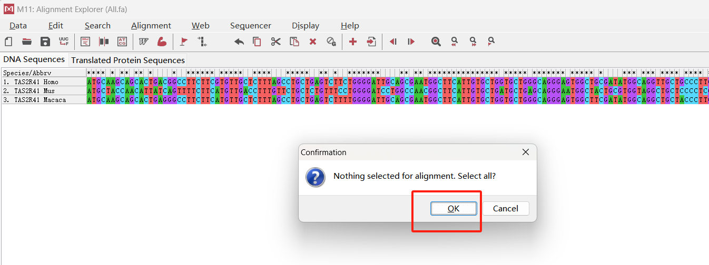709x265 pixels.
Task: Switch to Translated Protein Sequences tab
Action: click(x=128, y=60)
